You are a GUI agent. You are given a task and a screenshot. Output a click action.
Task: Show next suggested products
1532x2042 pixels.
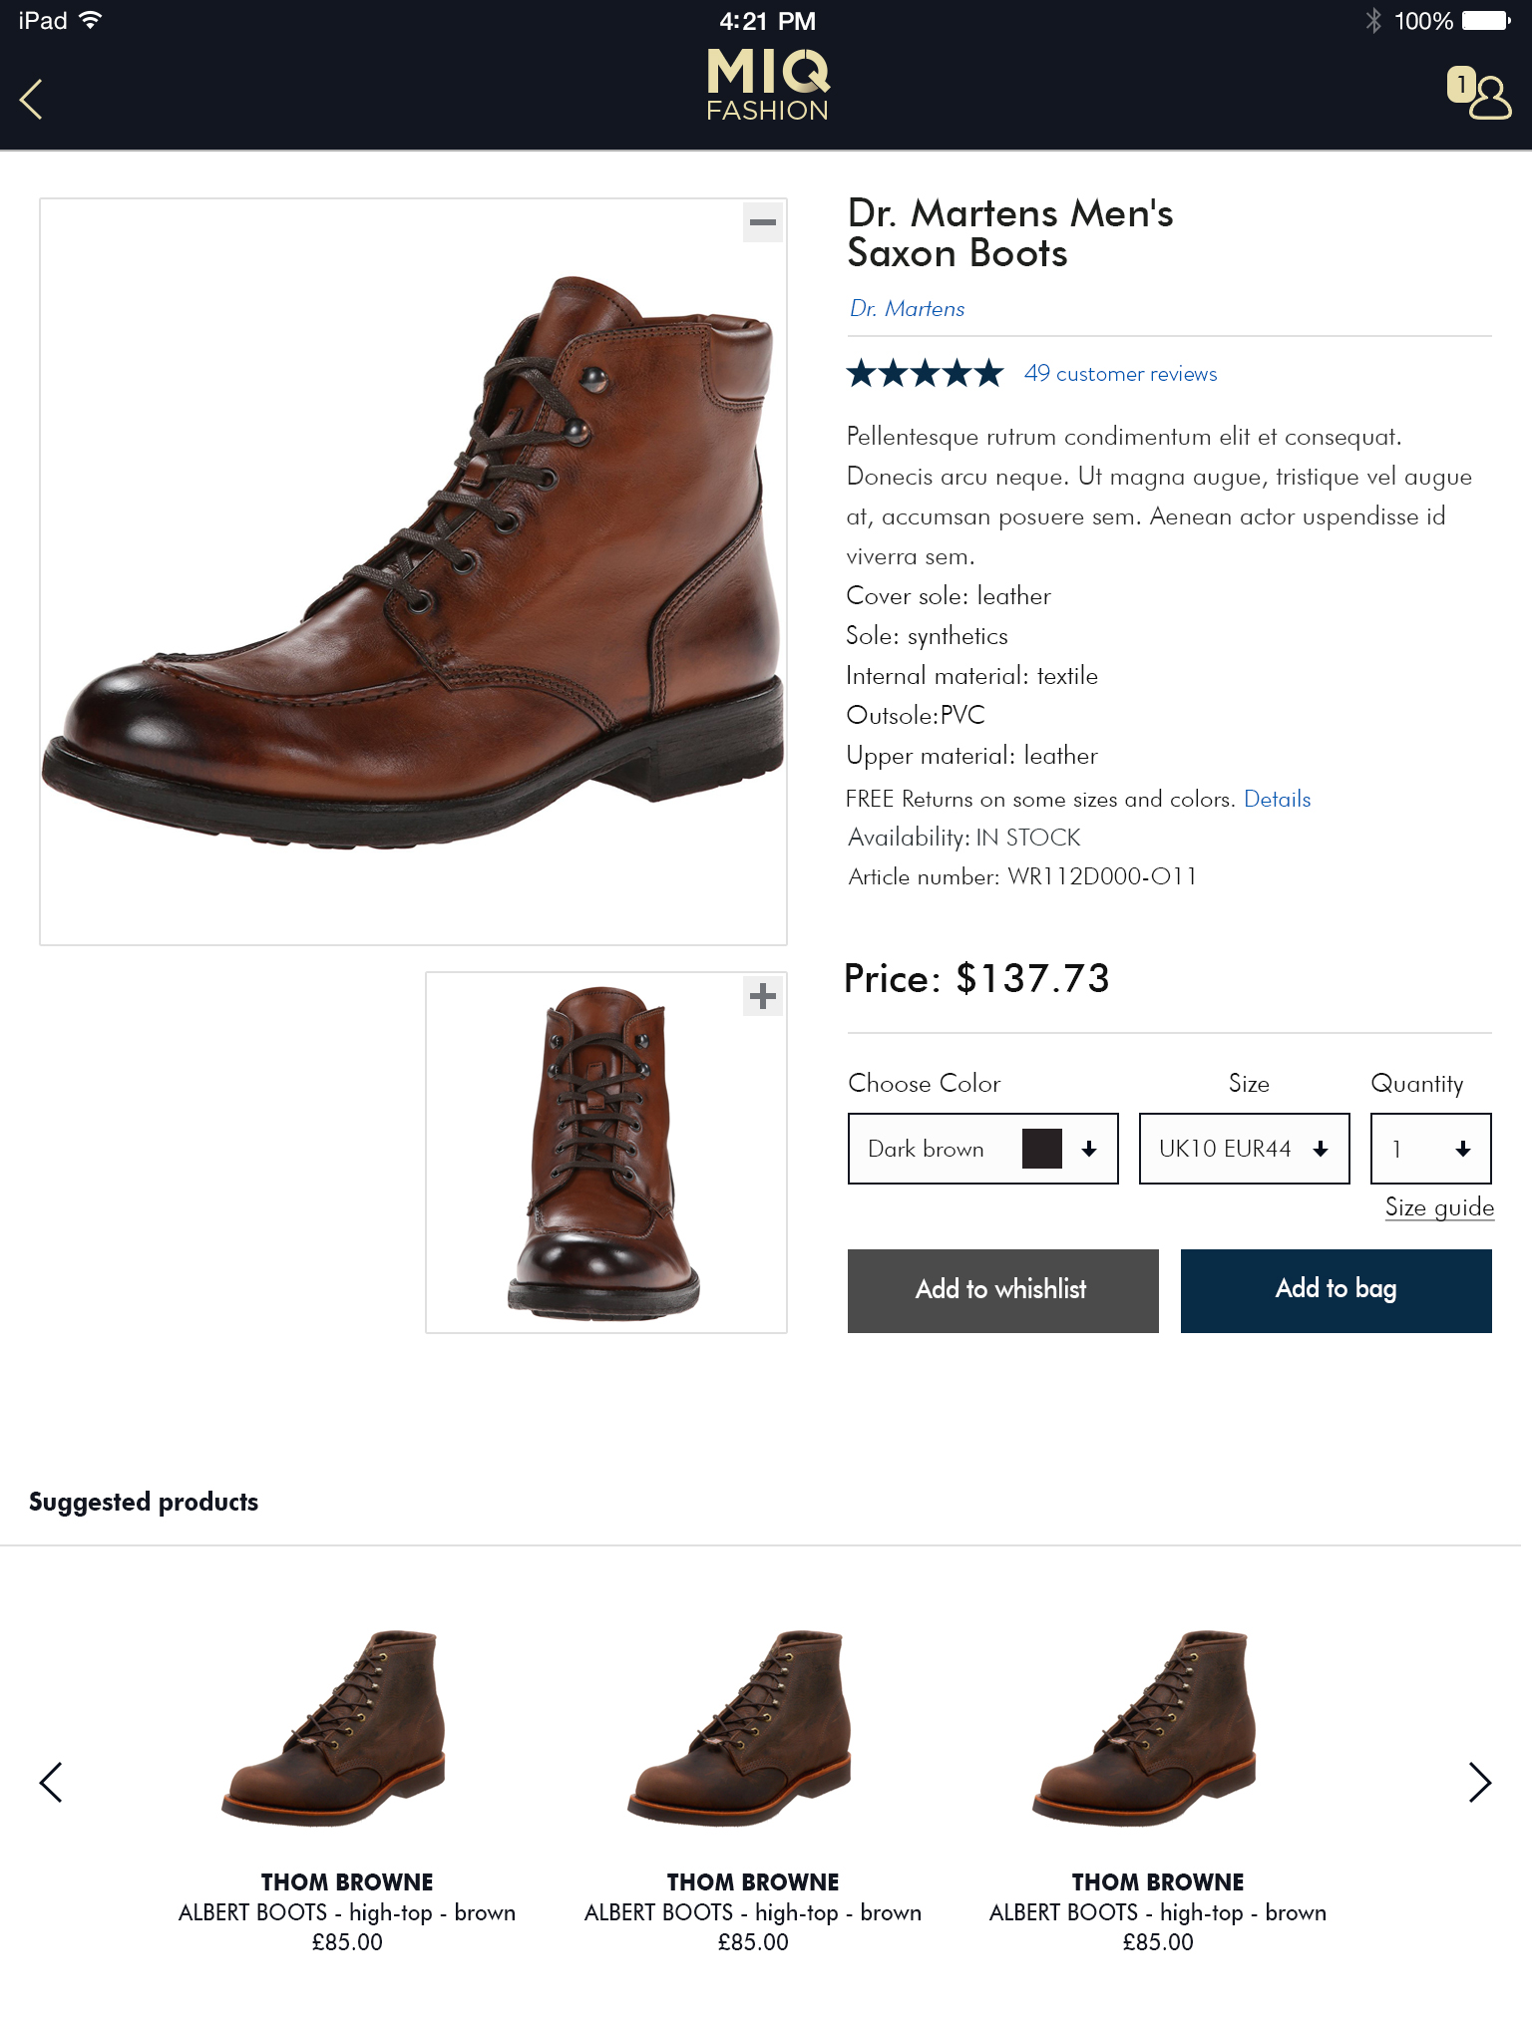pos(1480,1782)
